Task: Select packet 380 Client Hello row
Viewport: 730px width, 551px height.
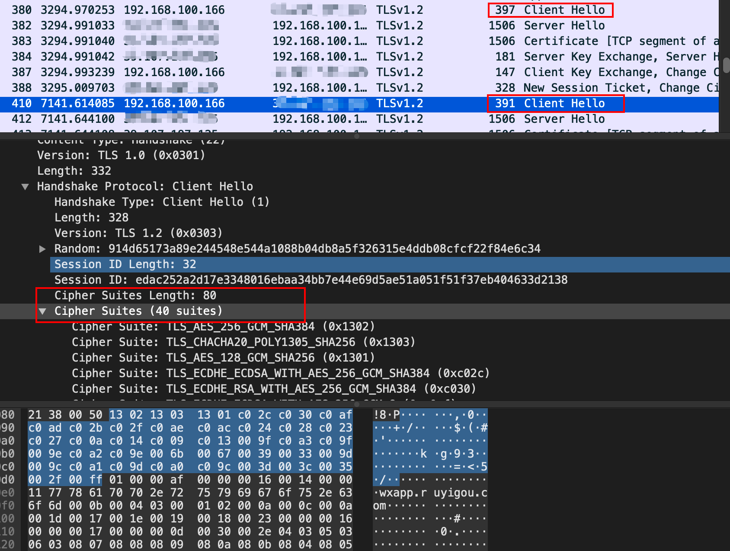Action: click(303, 10)
